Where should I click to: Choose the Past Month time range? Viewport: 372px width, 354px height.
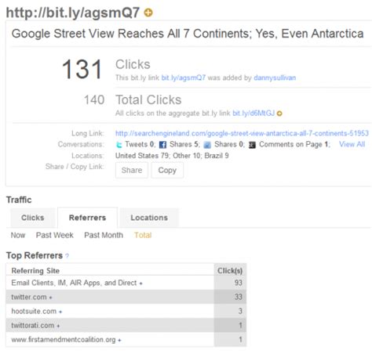104,235
